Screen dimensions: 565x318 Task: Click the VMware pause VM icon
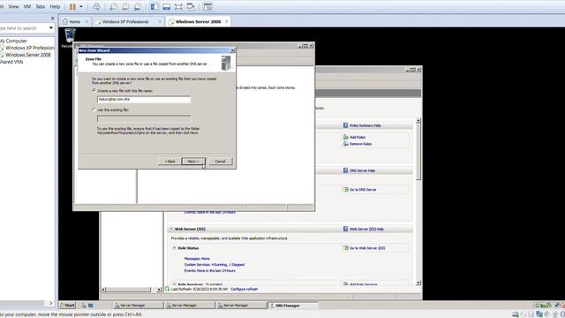coord(72,6)
